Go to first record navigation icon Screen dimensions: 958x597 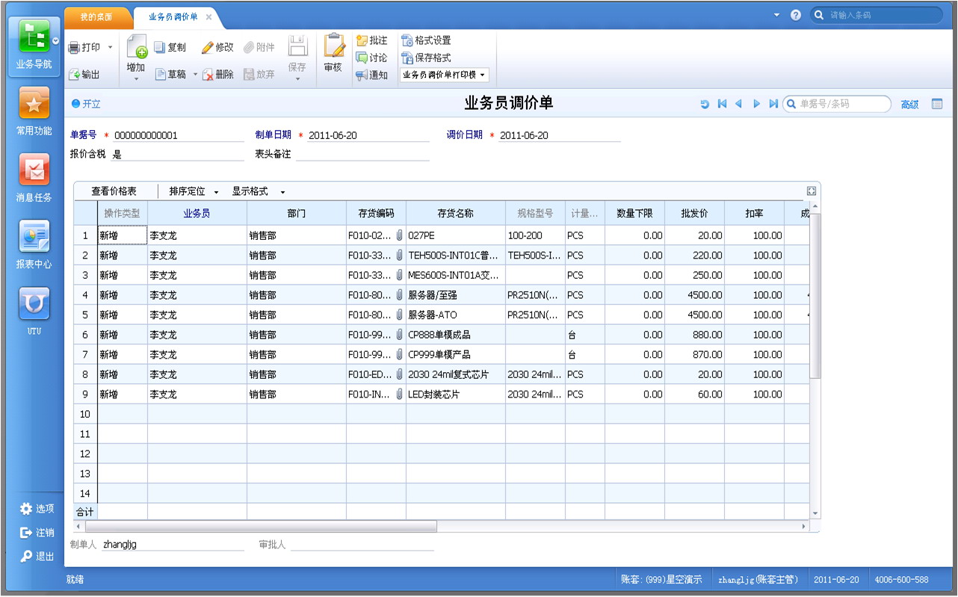tap(722, 105)
